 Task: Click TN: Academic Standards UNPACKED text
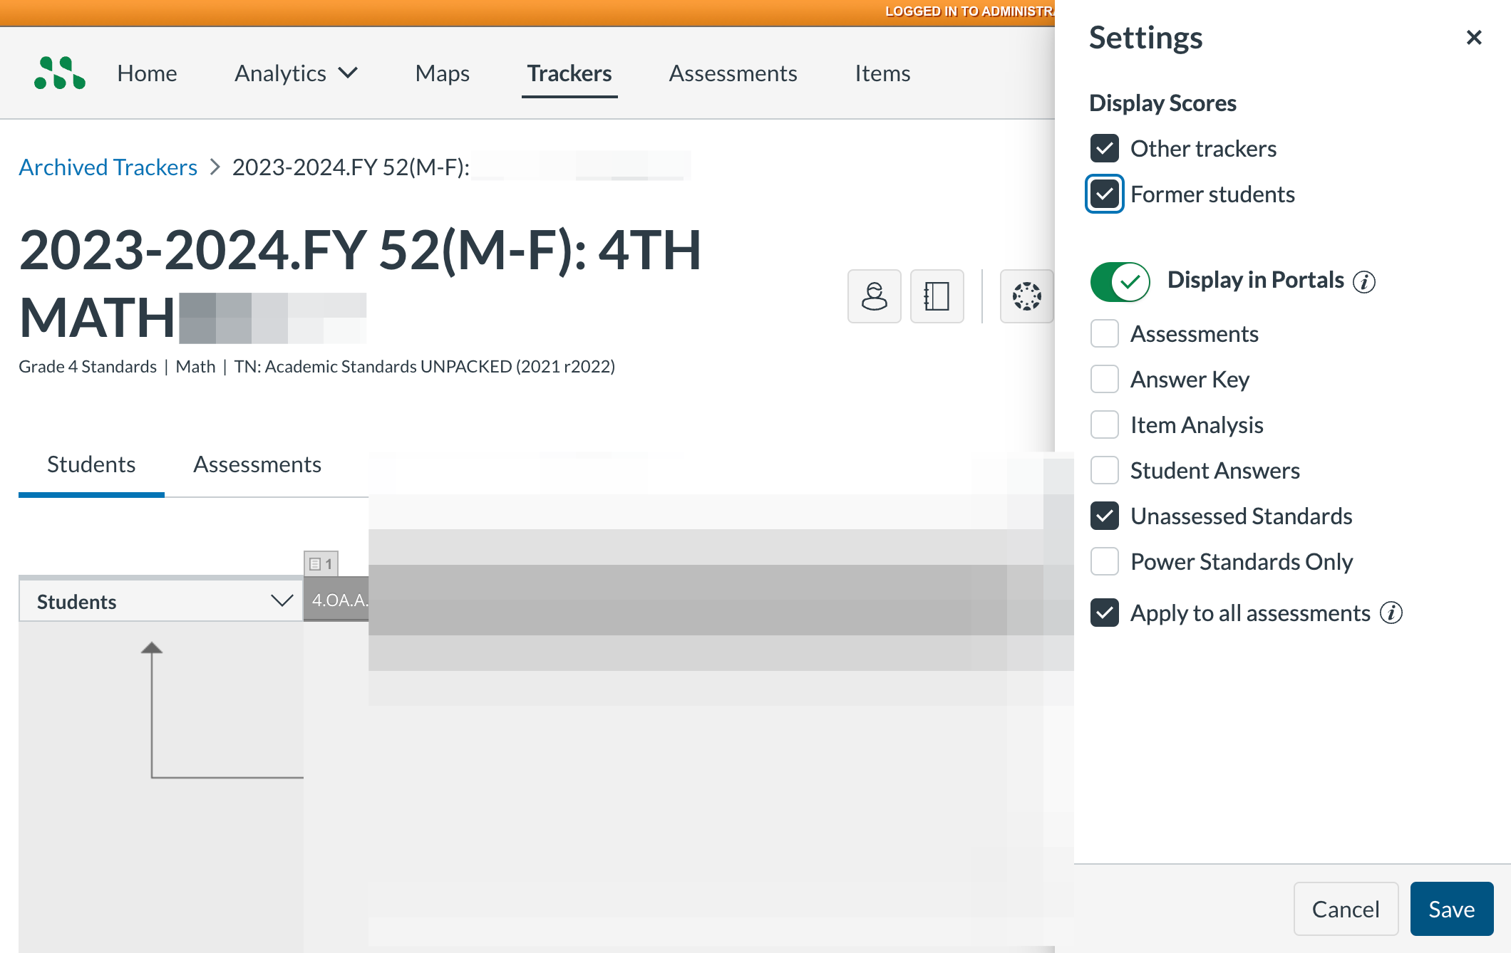[424, 366]
